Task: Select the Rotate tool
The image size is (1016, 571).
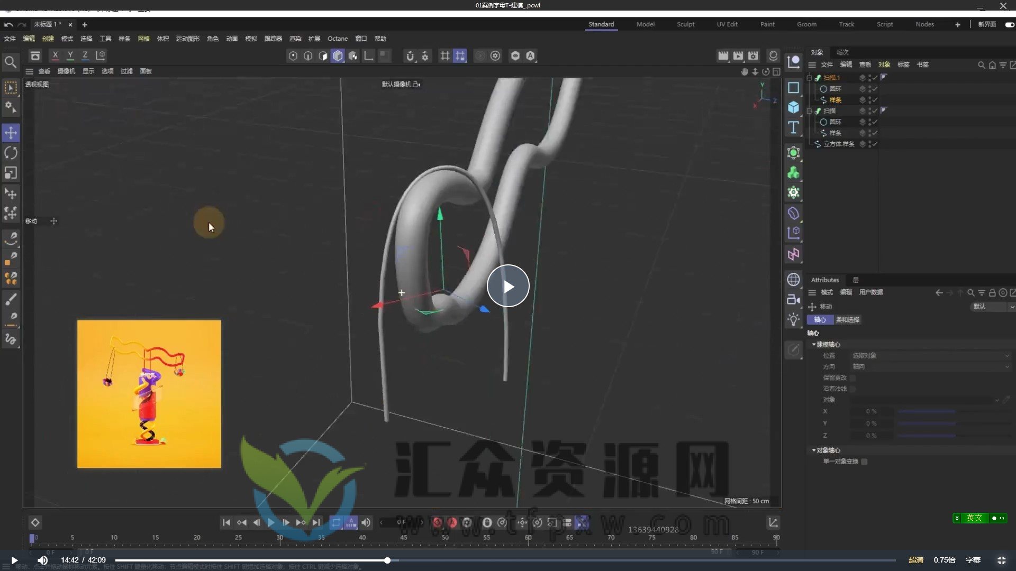Action: click(11, 153)
